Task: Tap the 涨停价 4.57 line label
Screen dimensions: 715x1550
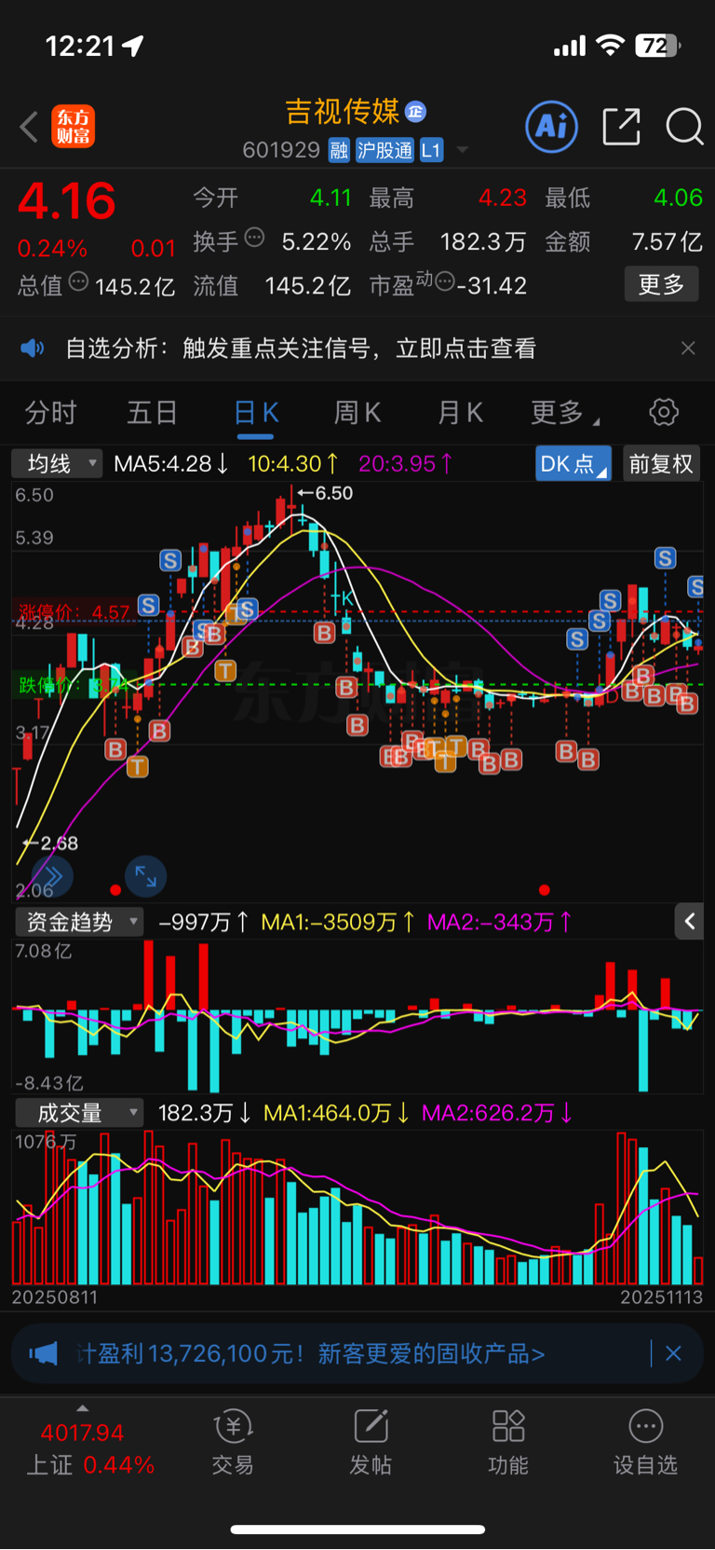Action: pyautogui.click(x=74, y=612)
